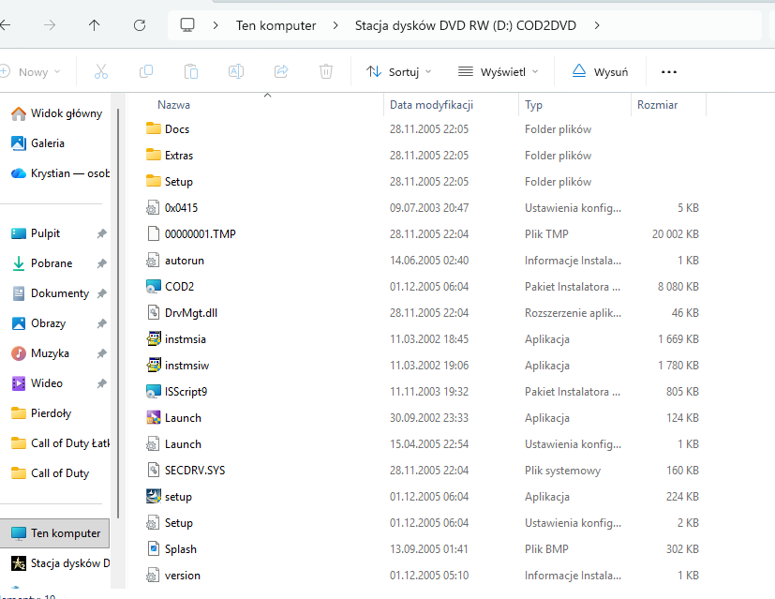775x599 pixels.
Task: Expand chevron after the computer icon
Action: pos(216,25)
